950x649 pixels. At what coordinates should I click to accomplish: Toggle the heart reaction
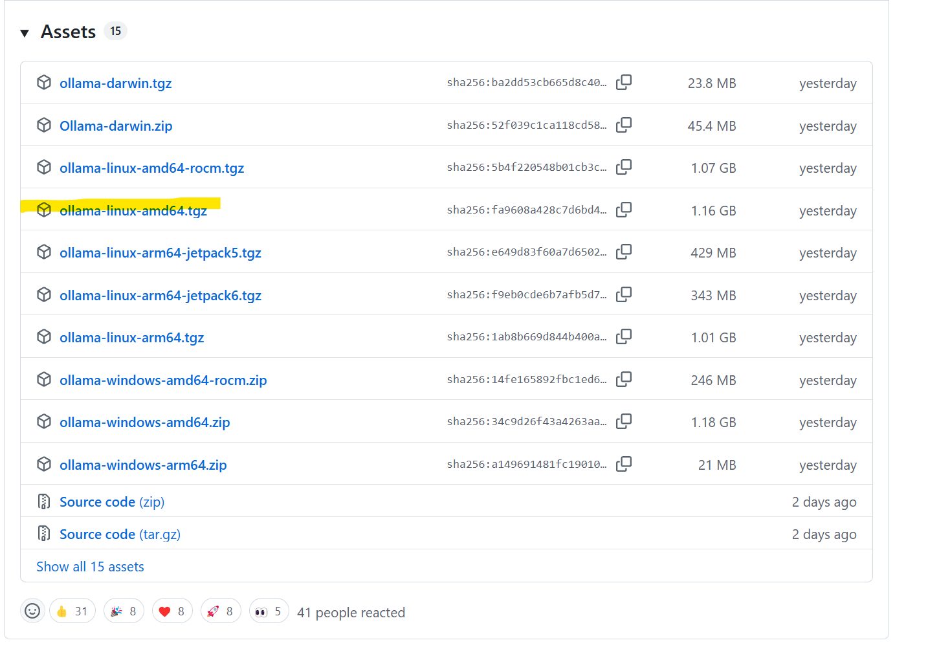coord(172,611)
